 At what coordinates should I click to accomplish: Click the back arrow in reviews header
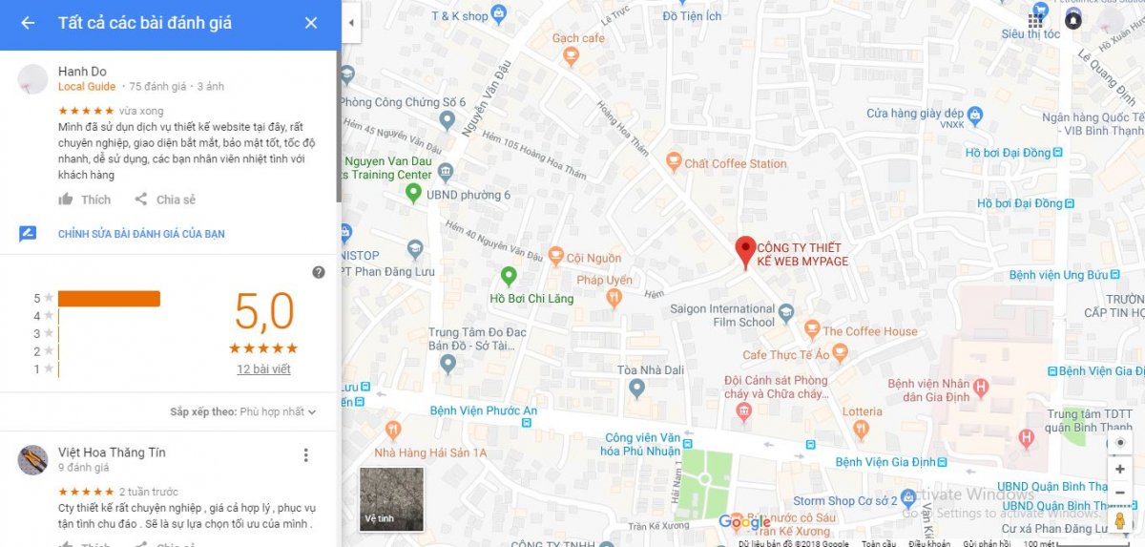click(28, 23)
